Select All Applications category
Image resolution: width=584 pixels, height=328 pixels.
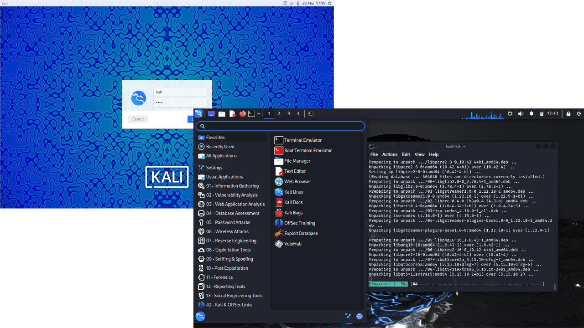[x=232, y=155]
